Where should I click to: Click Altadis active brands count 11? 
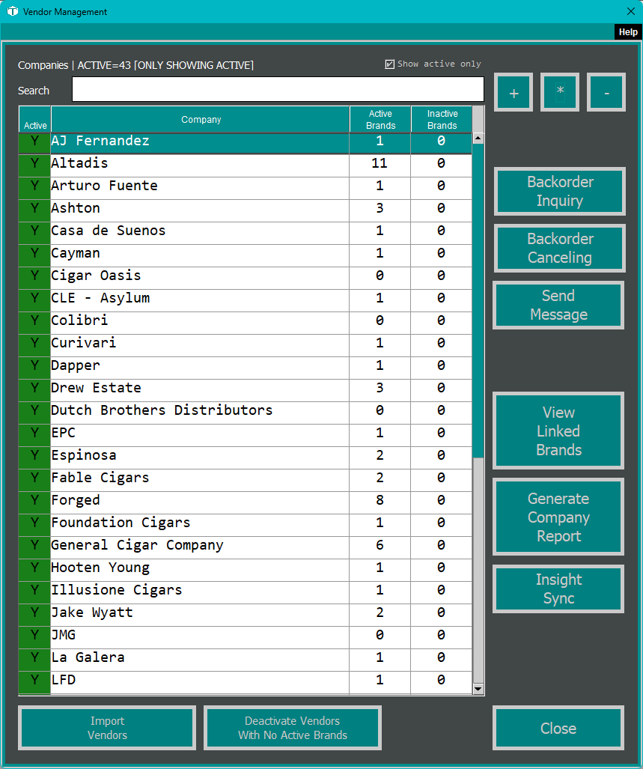coord(380,165)
